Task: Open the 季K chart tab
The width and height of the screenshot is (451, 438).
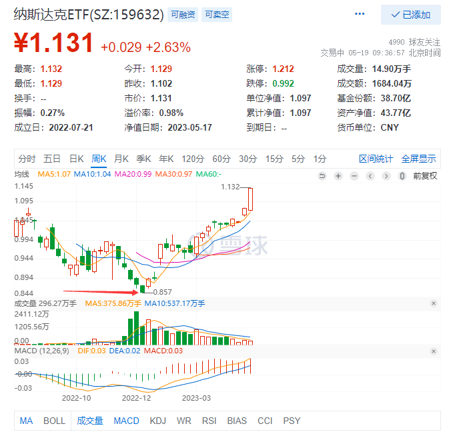Action: [x=143, y=159]
